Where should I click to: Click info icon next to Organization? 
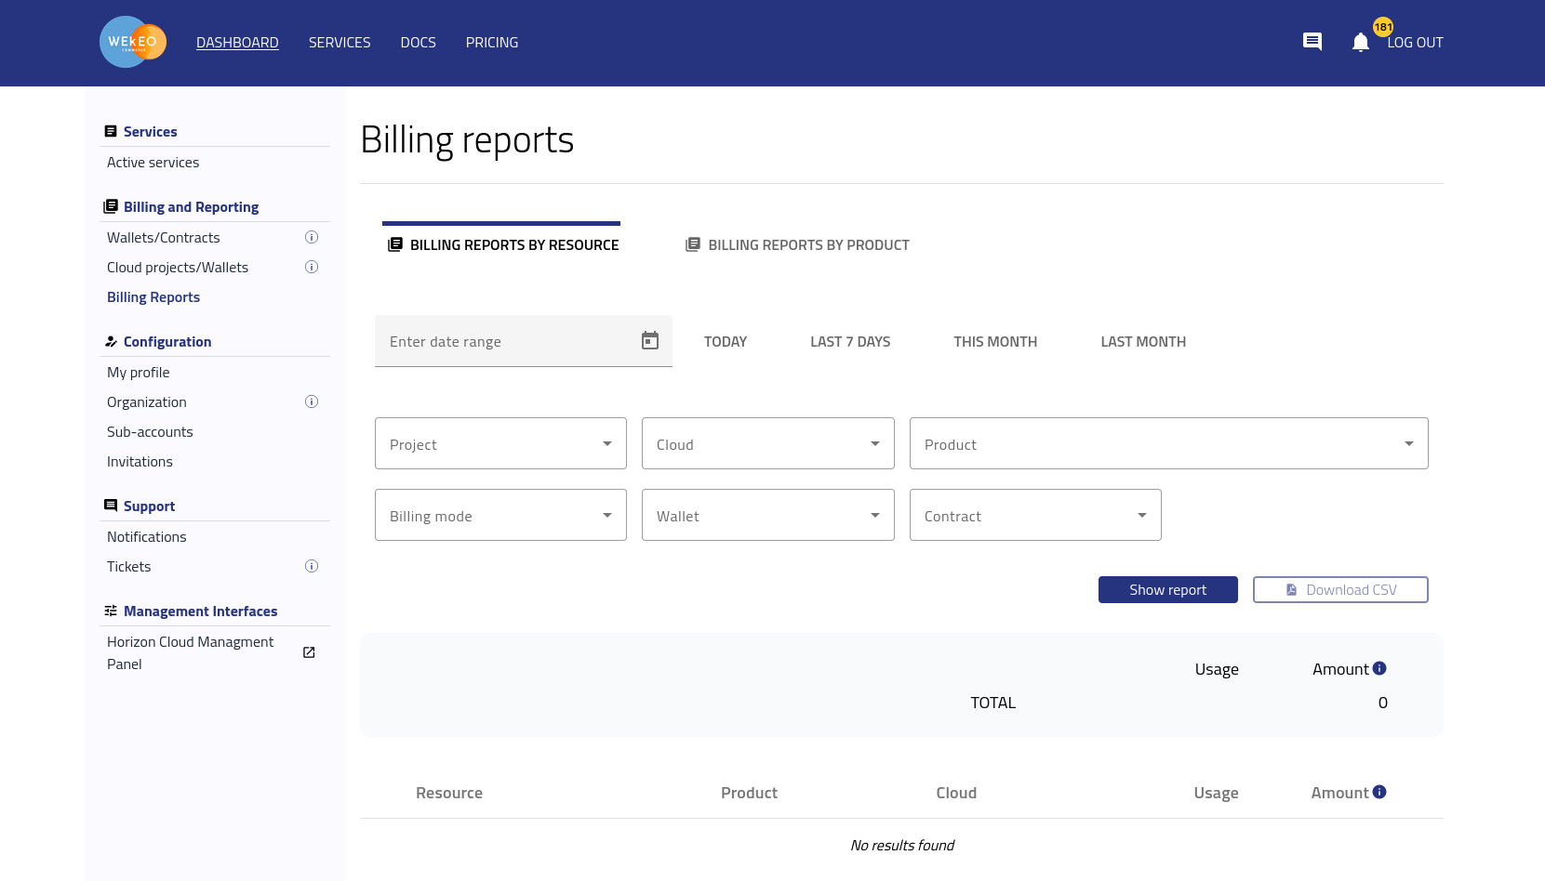point(312,402)
